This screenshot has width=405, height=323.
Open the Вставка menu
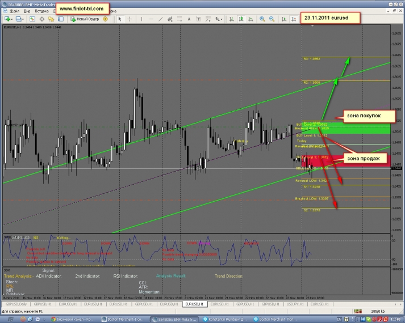tap(41, 11)
